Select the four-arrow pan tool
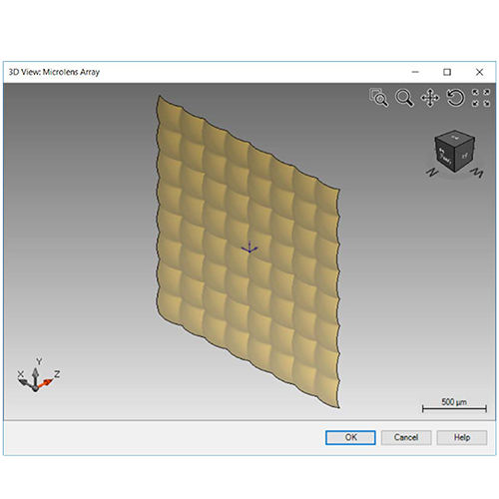Screen dimensions: 499x499 click(430, 98)
